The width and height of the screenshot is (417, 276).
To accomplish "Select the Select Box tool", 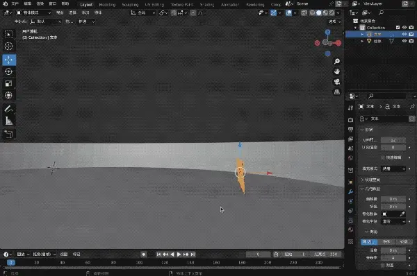I will [x=9, y=35].
